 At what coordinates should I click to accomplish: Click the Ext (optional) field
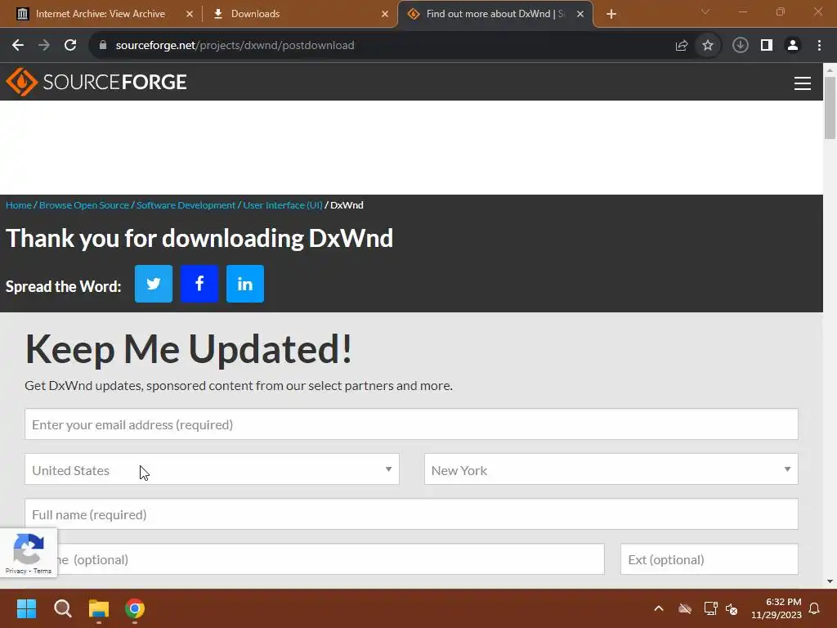709,559
